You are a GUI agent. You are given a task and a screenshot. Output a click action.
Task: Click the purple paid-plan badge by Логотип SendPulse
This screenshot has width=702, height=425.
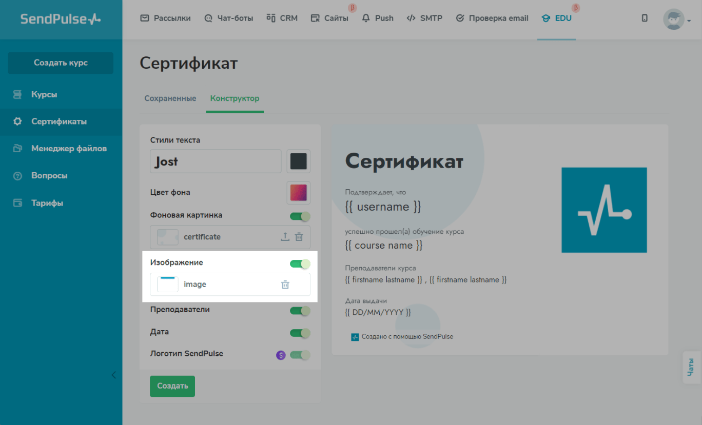point(281,355)
